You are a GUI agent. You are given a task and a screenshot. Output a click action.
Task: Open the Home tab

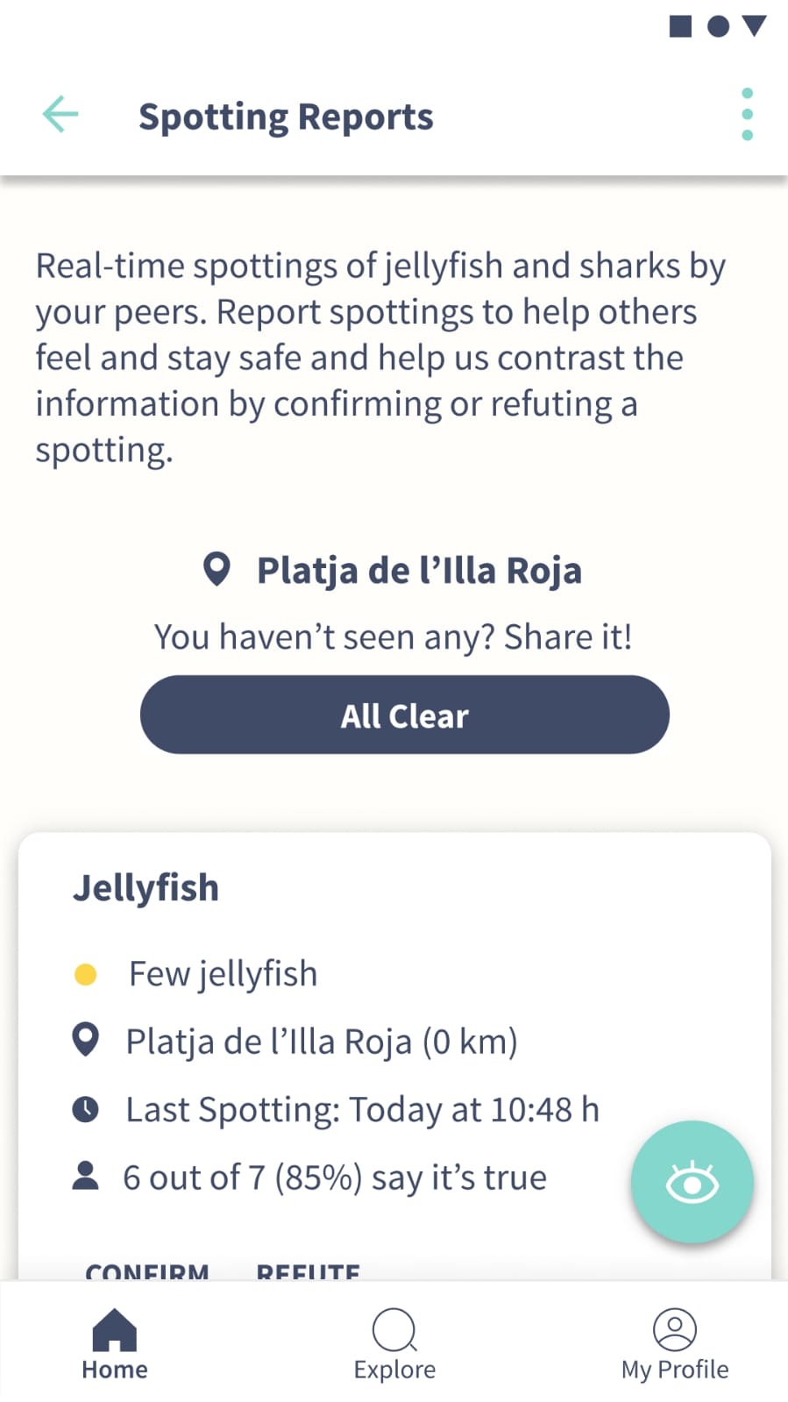coord(115,1344)
